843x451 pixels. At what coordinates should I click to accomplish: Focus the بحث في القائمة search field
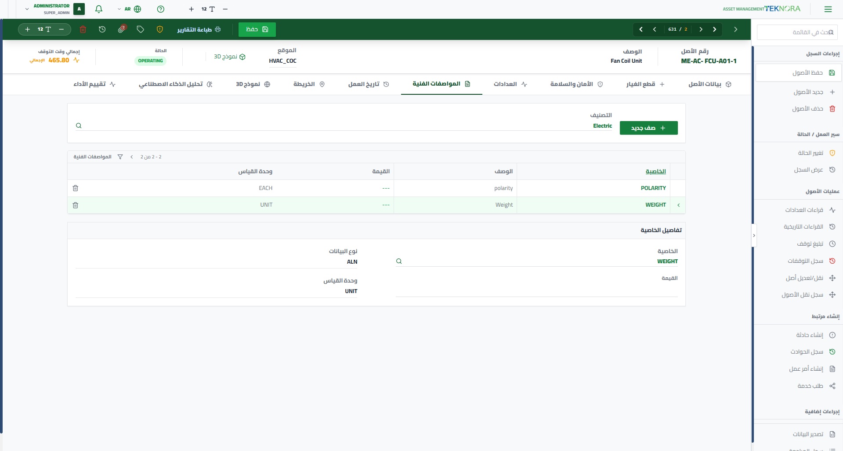pyautogui.click(x=797, y=32)
